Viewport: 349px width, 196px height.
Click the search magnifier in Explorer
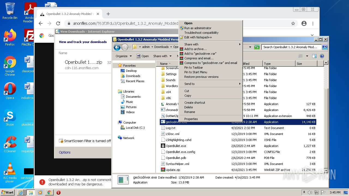[x=324, y=47]
